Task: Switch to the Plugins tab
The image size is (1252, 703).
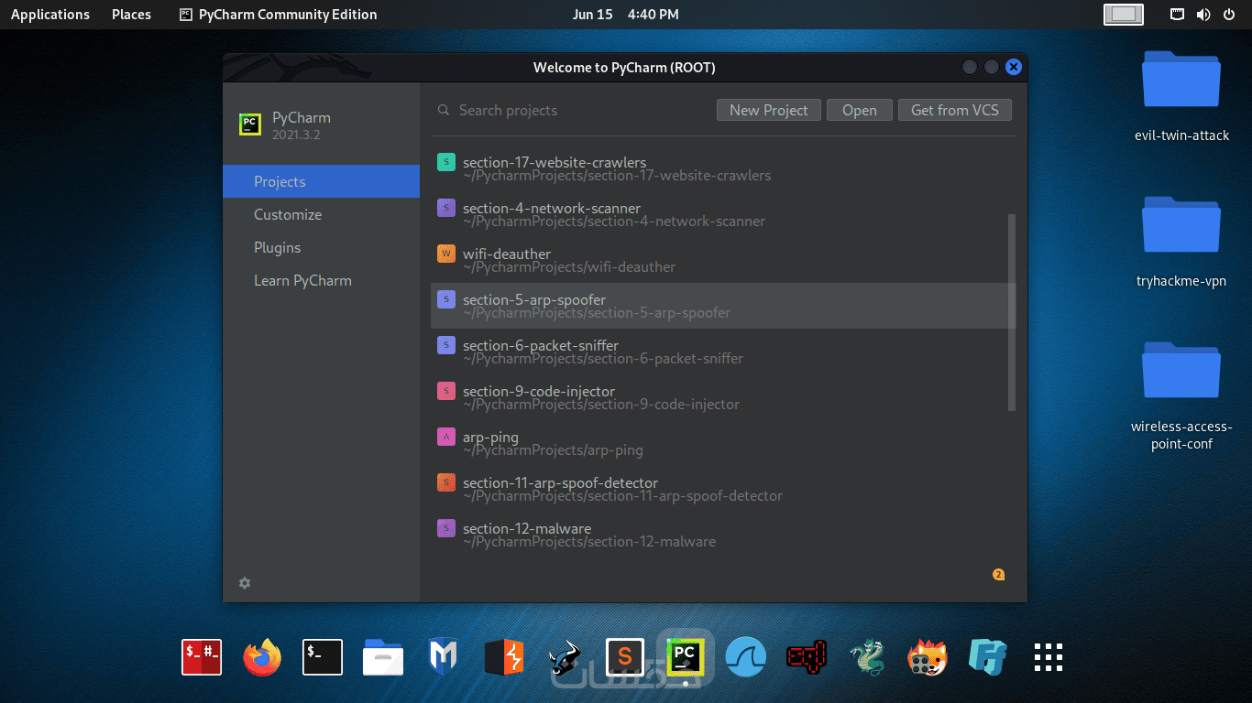Action: point(321,247)
